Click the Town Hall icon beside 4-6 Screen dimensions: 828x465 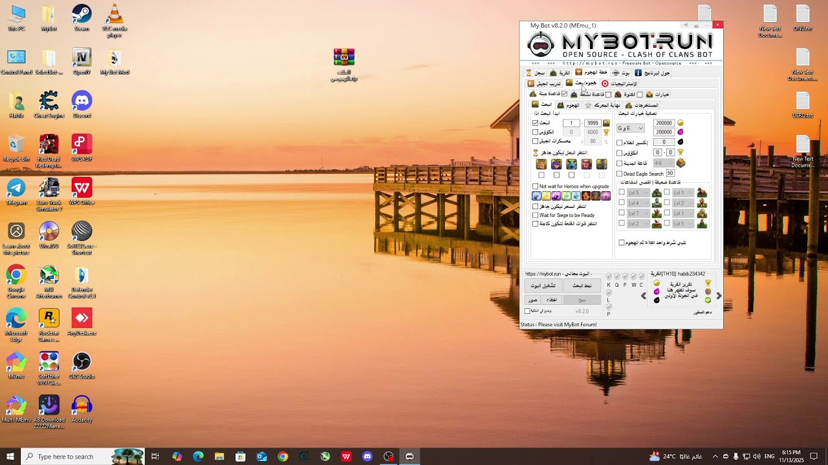pyautogui.click(x=681, y=163)
